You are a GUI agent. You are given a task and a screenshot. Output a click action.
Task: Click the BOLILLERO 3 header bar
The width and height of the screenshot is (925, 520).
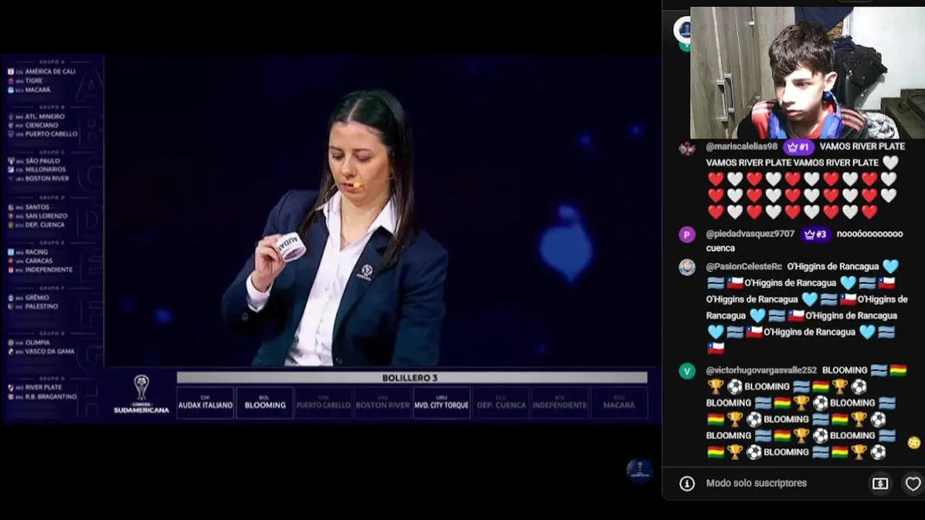[x=412, y=378]
